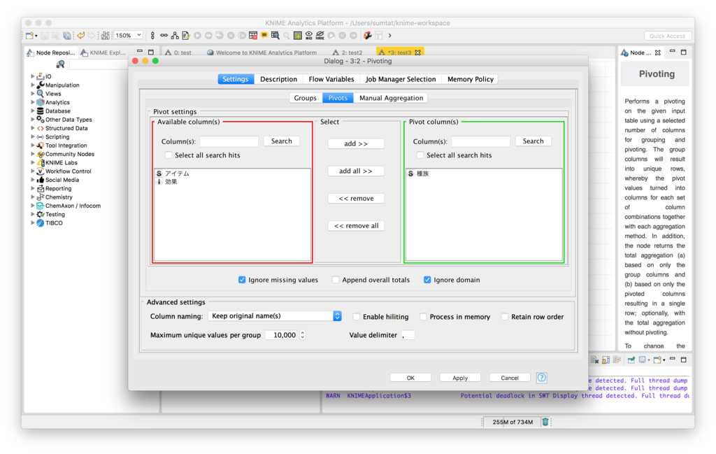Enable Append overall totals

(x=336, y=279)
